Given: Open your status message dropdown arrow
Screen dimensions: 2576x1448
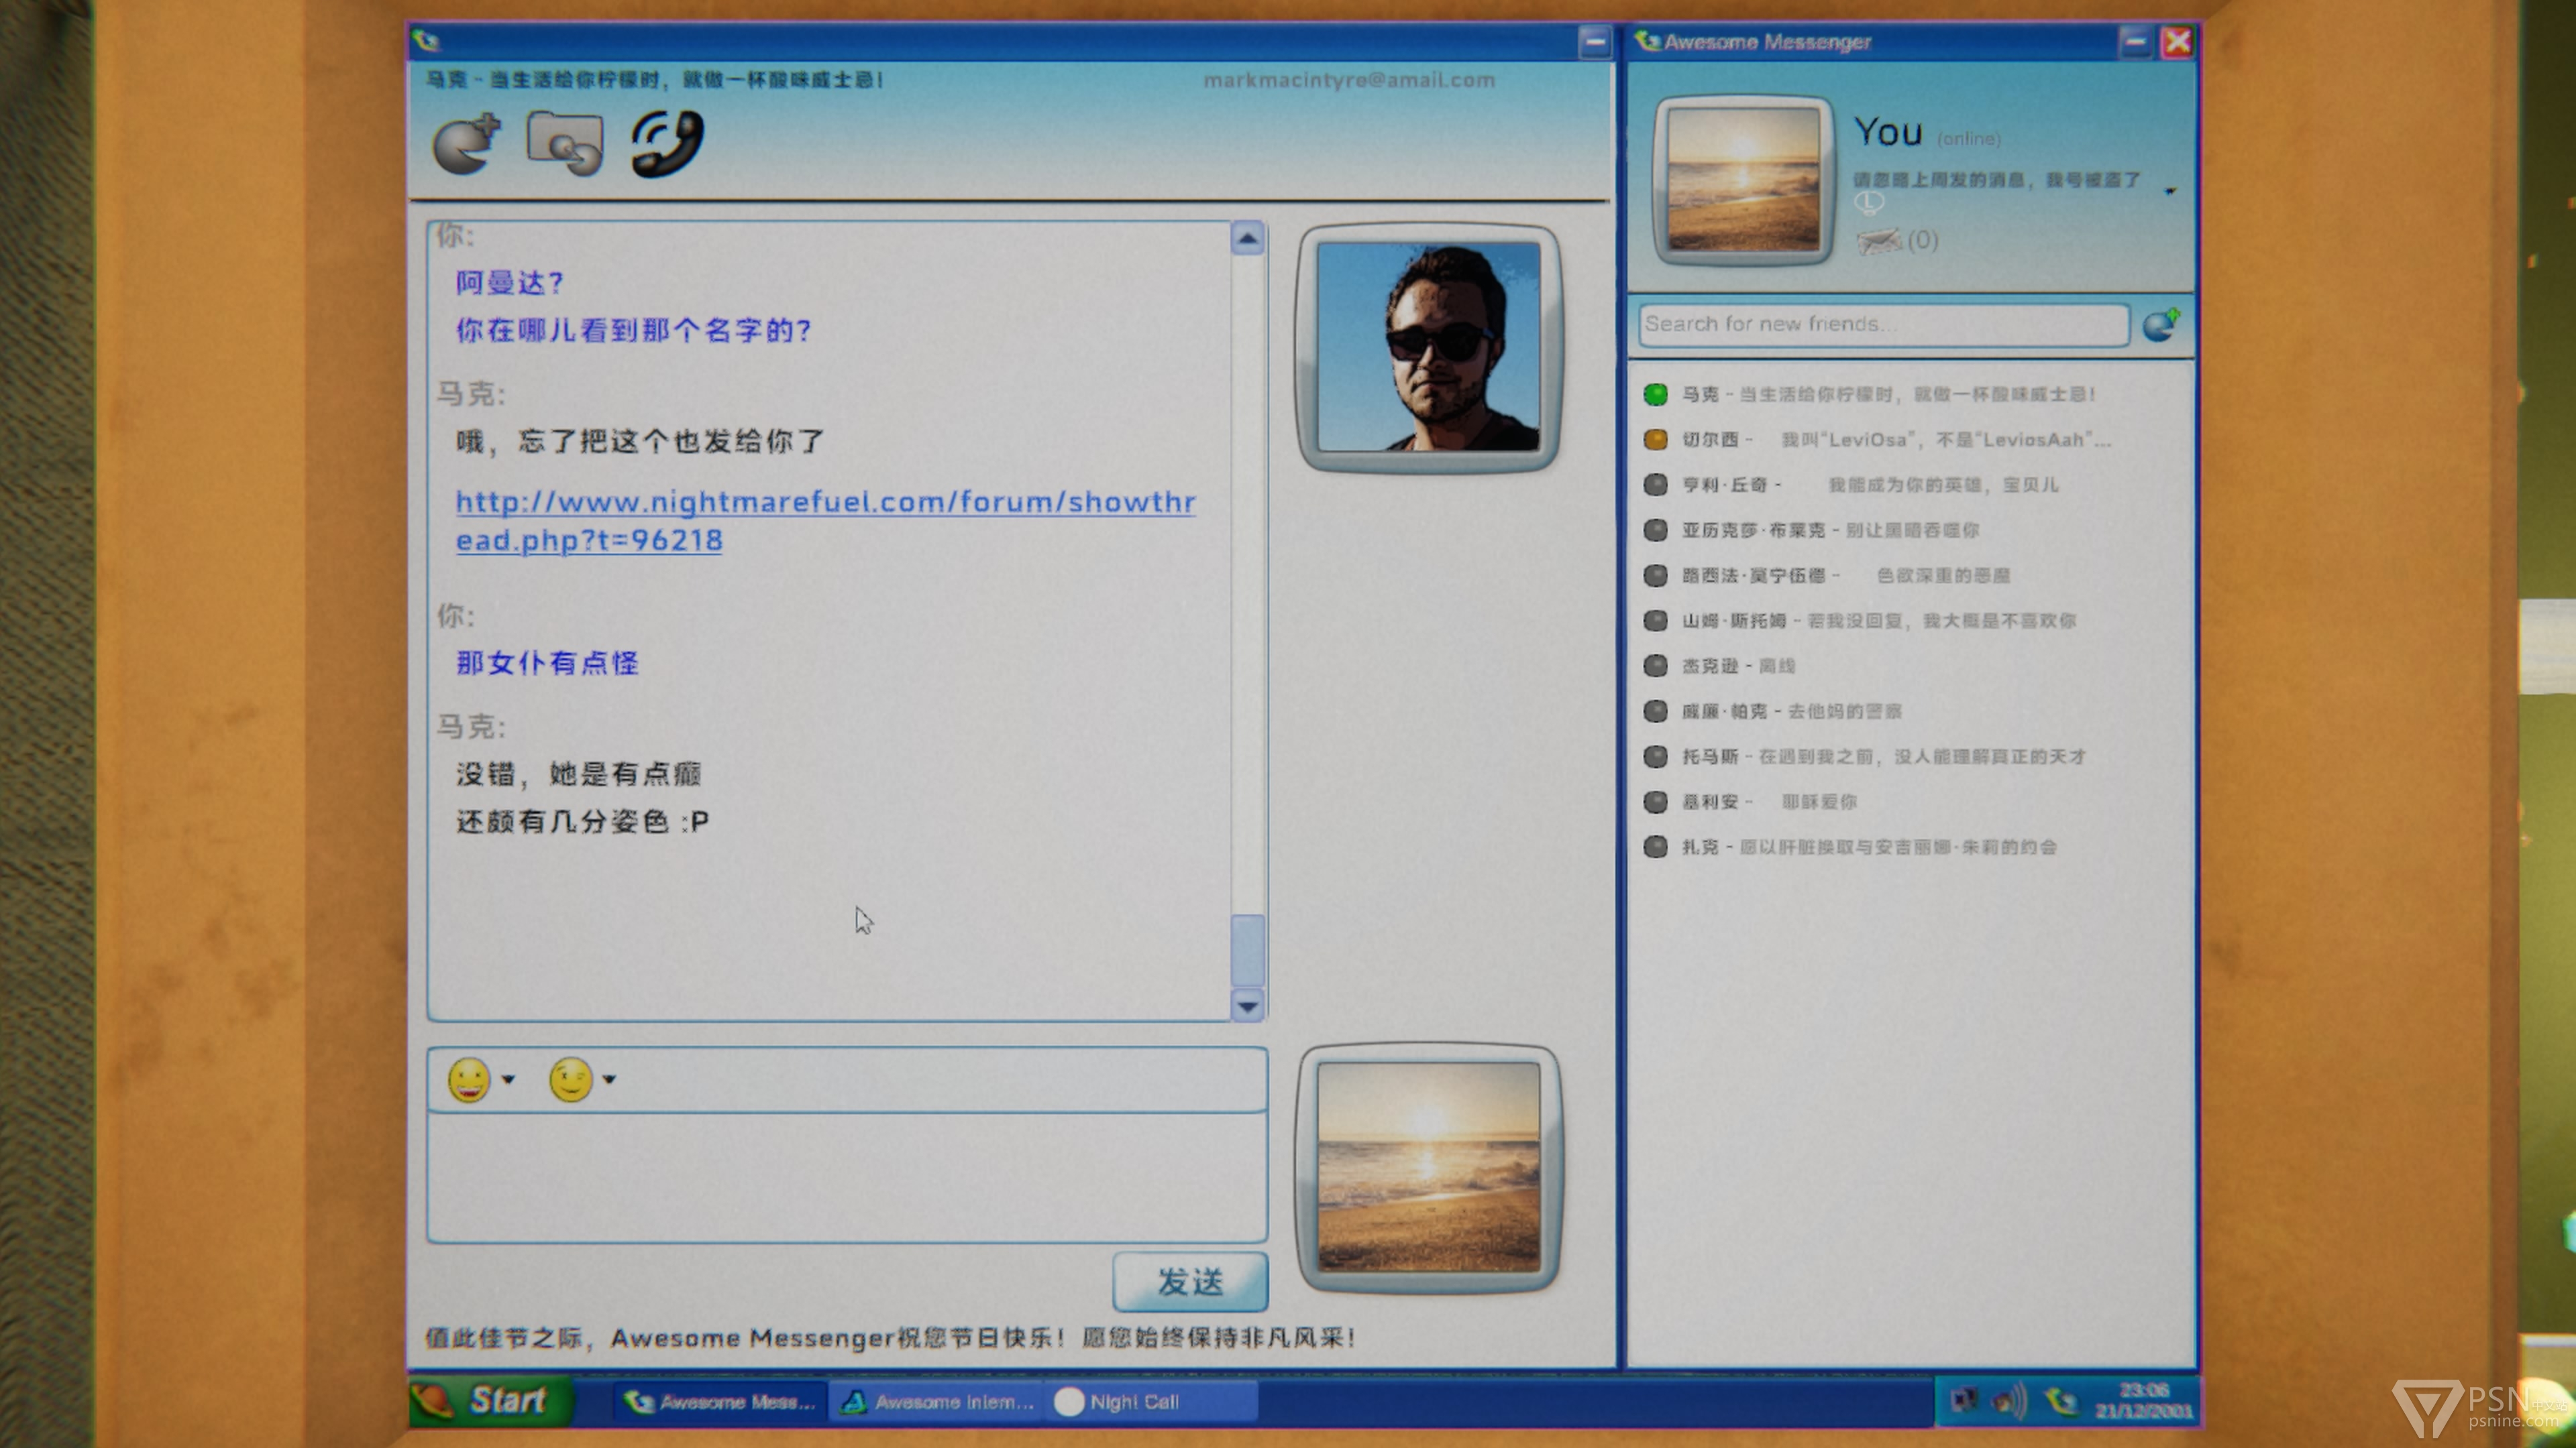Looking at the screenshot, I should tap(2170, 191).
